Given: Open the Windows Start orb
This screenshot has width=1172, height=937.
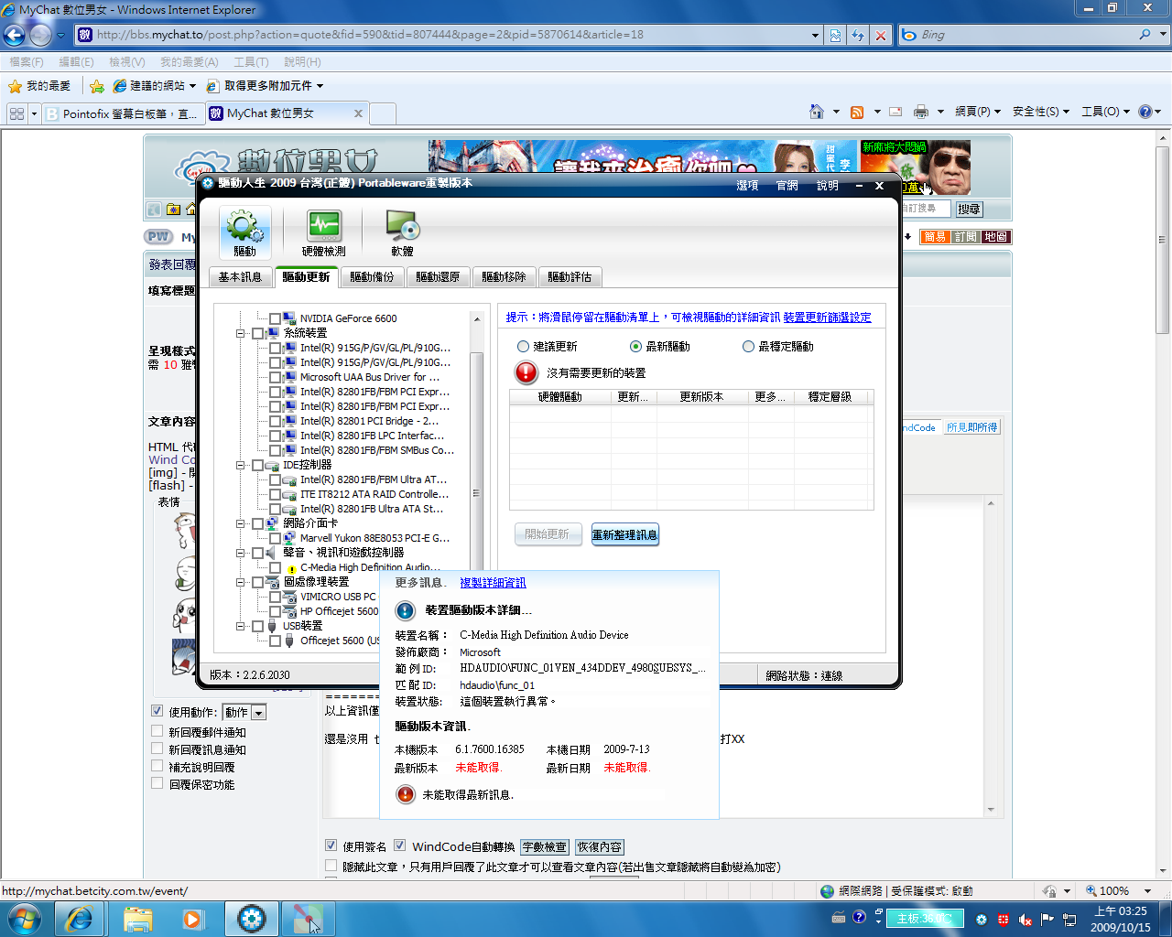Looking at the screenshot, I should 24,918.
